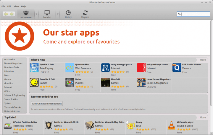Open the window menu at title bar left

click(3, 2)
